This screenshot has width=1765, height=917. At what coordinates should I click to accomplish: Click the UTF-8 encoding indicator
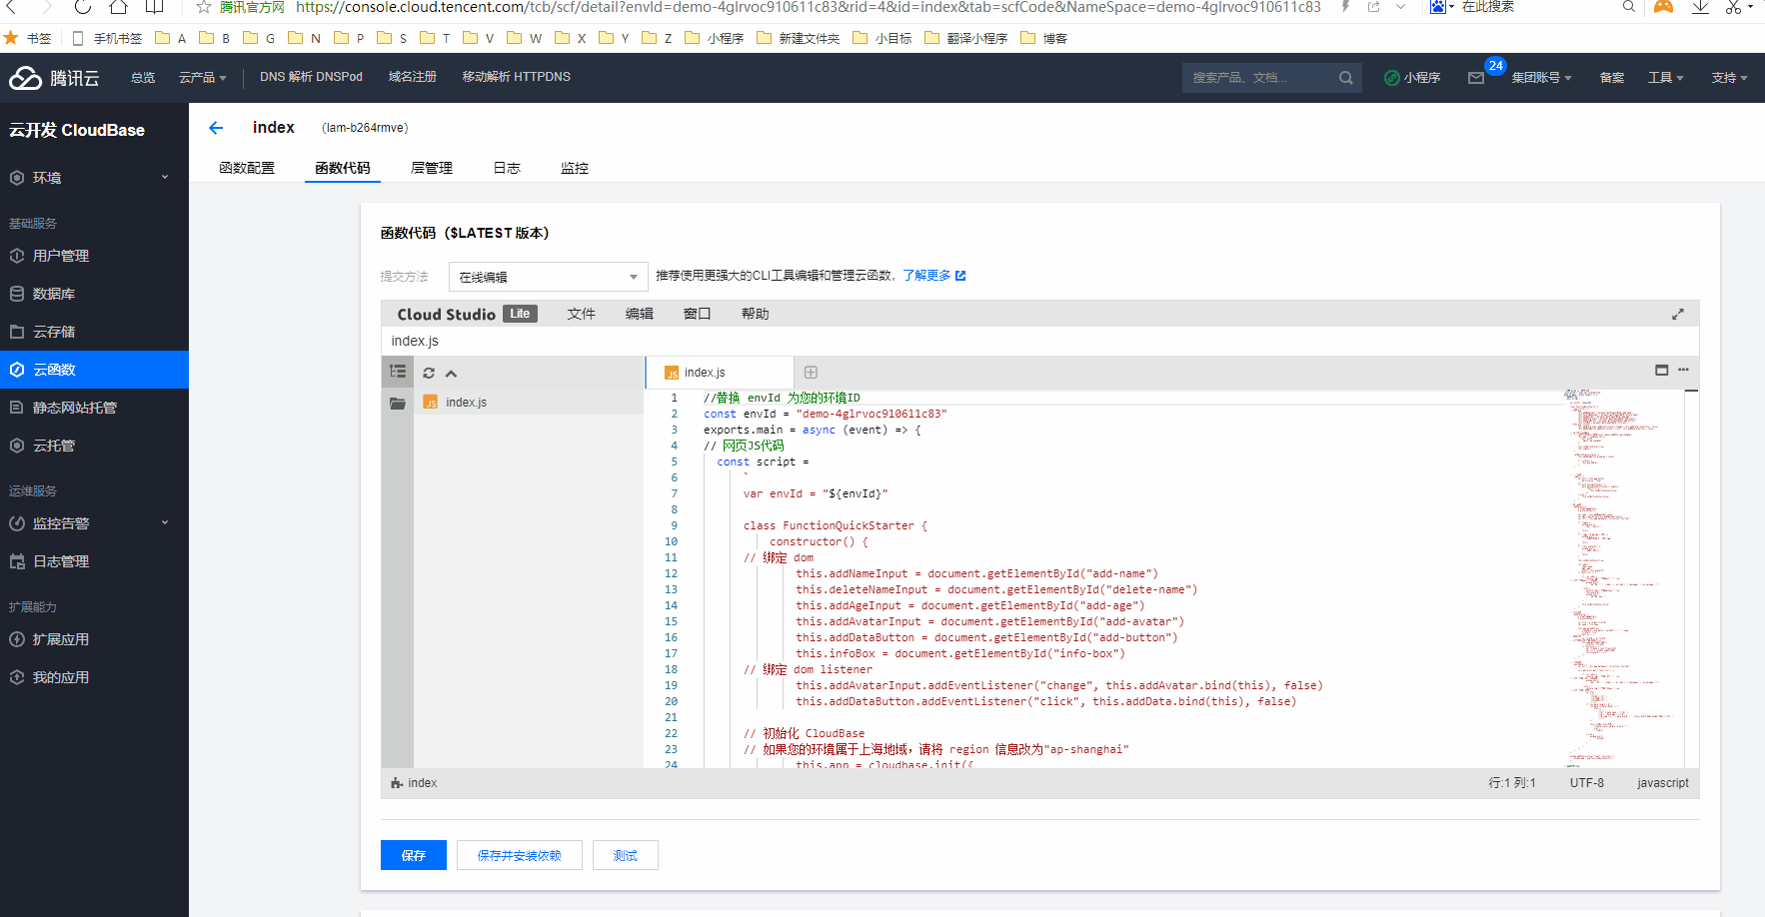click(1587, 783)
